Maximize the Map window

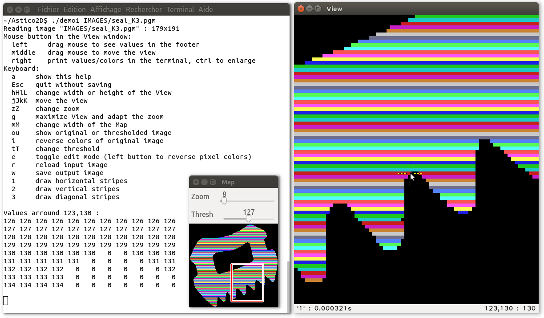213,182
